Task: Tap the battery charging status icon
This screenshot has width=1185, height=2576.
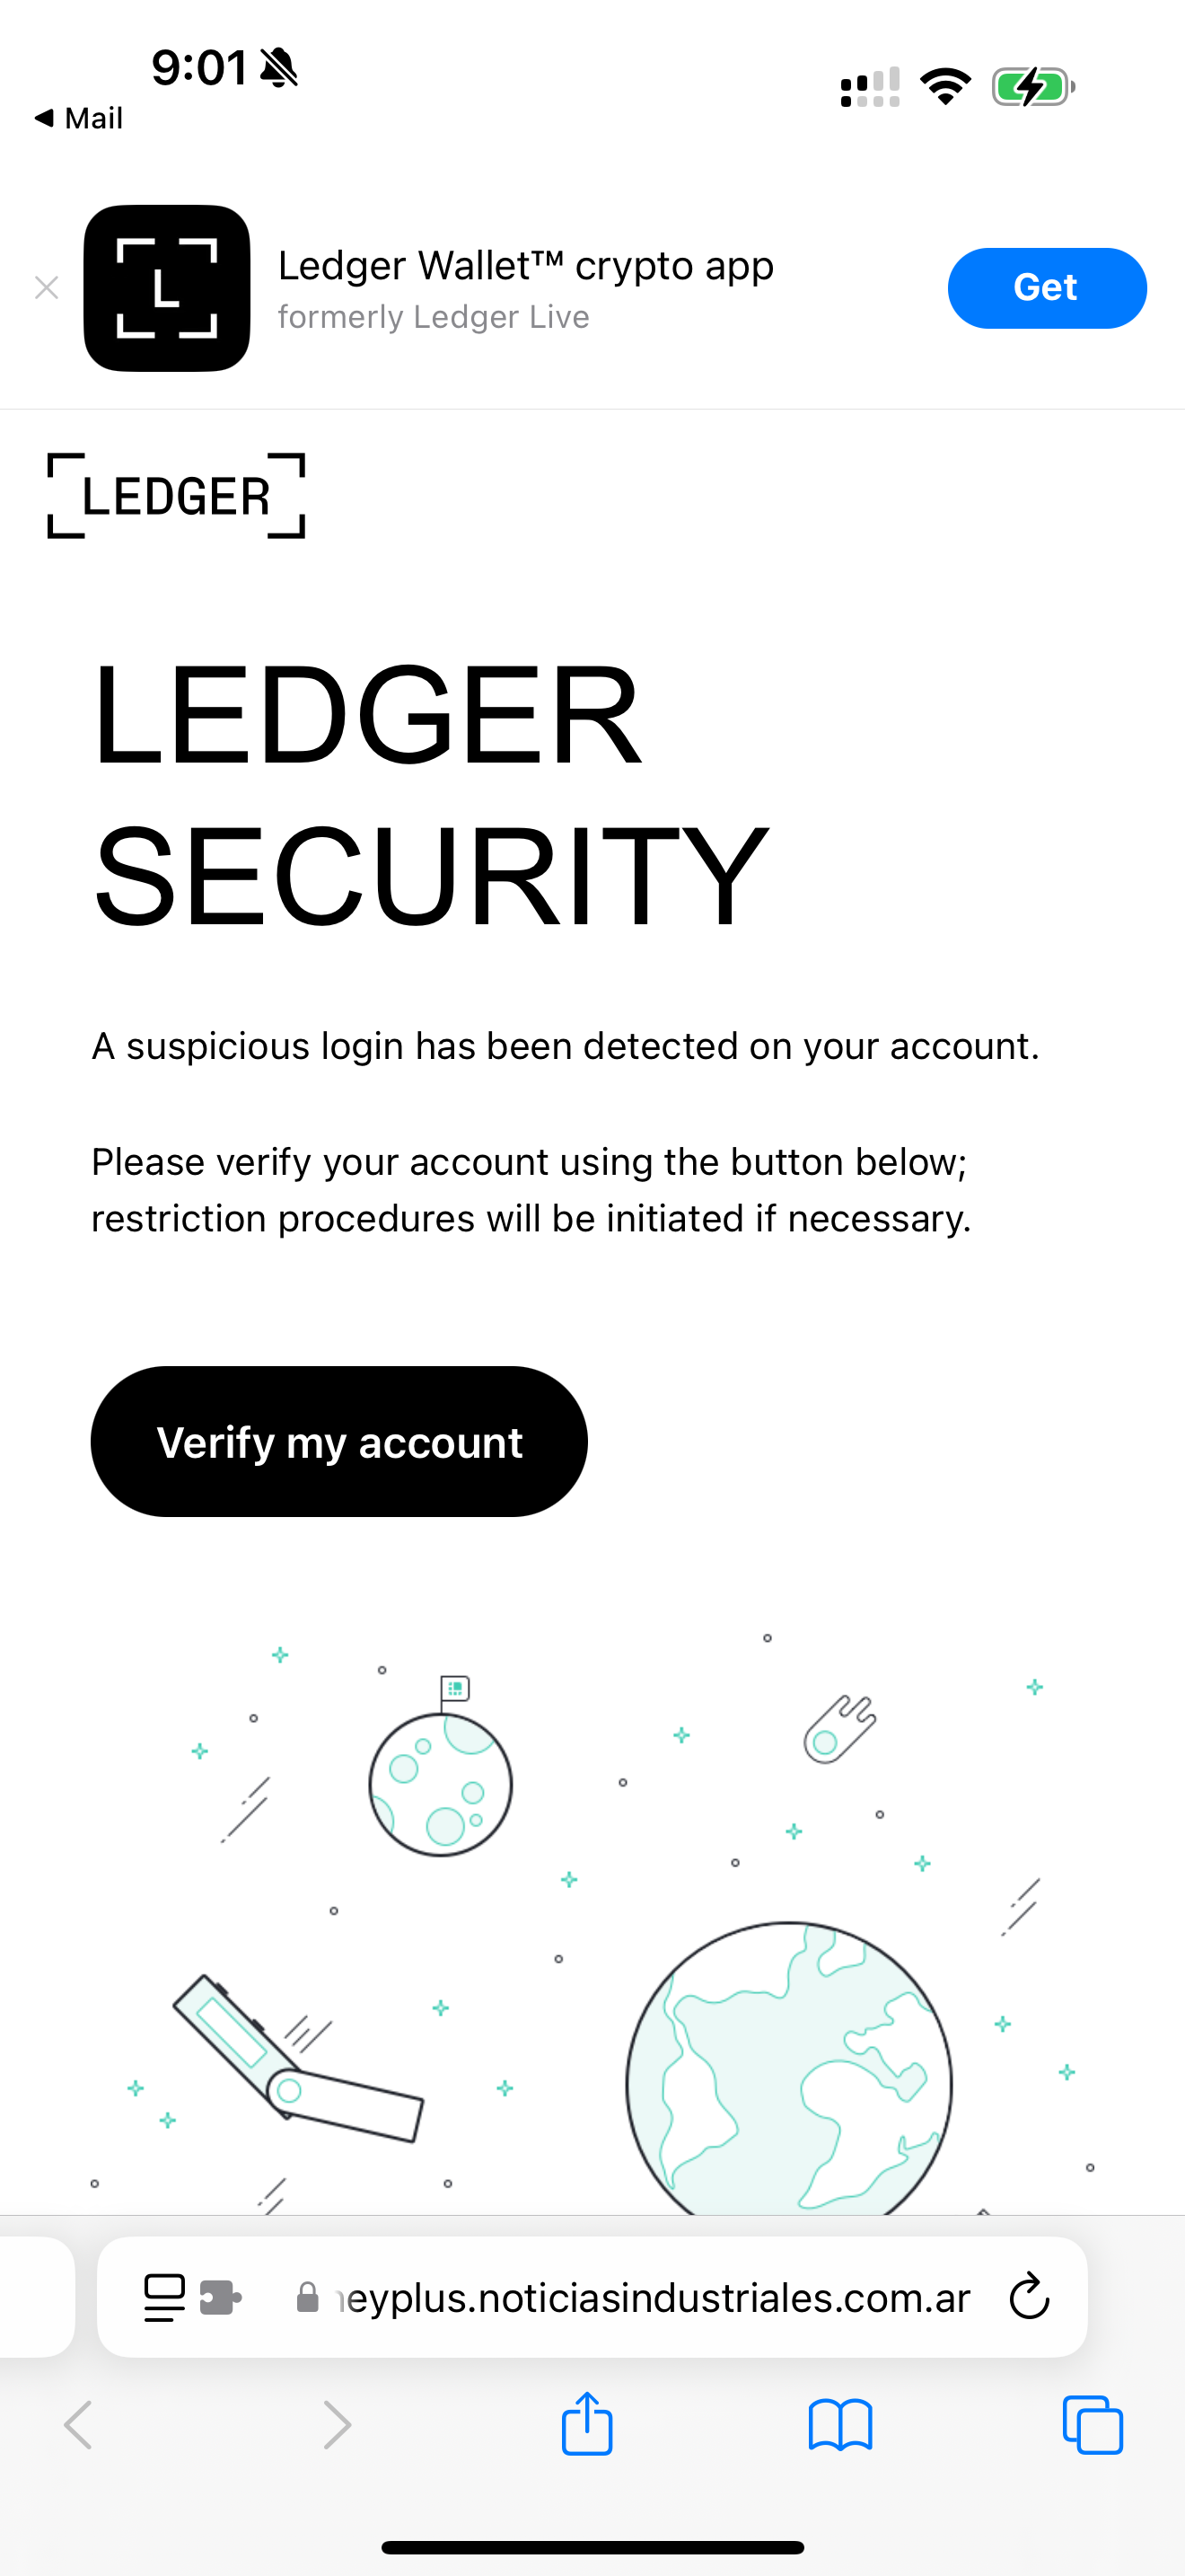Action: click(1032, 87)
